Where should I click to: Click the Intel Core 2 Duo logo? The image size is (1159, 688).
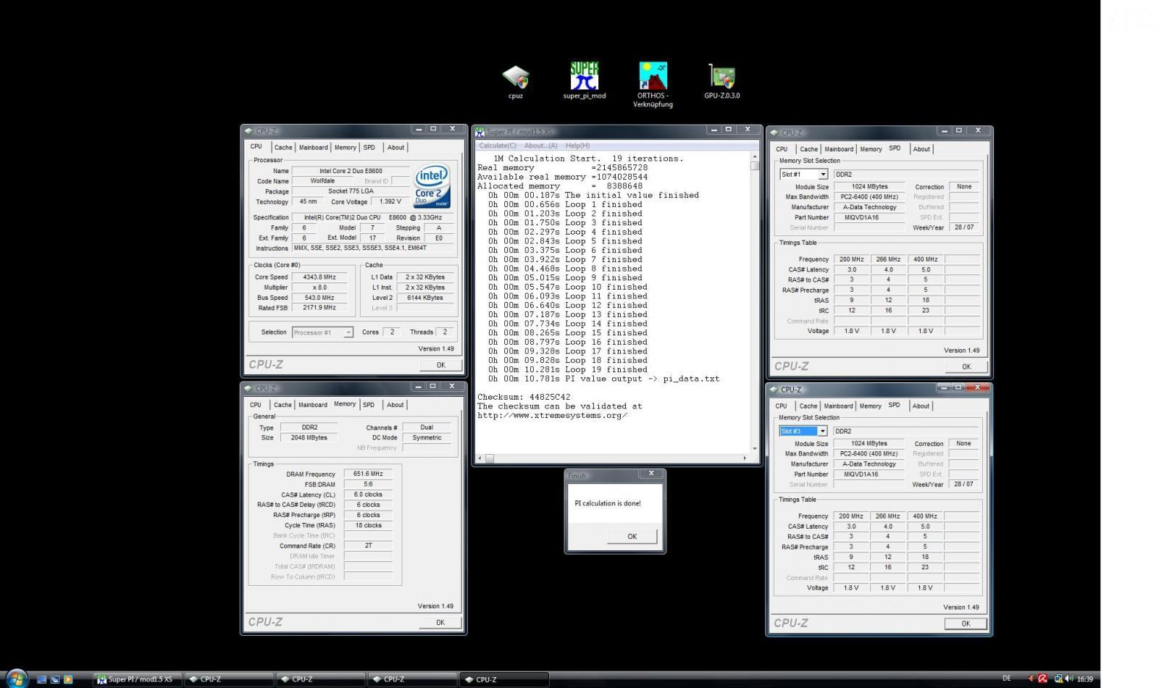coord(432,186)
